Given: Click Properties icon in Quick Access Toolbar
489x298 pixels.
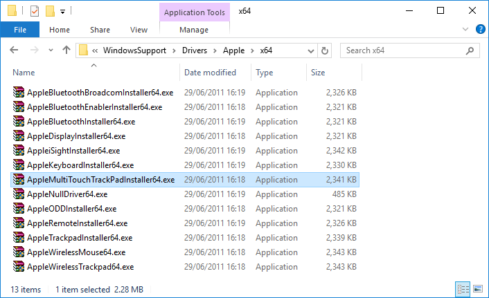Looking at the screenshot, I should coord(35,12).
